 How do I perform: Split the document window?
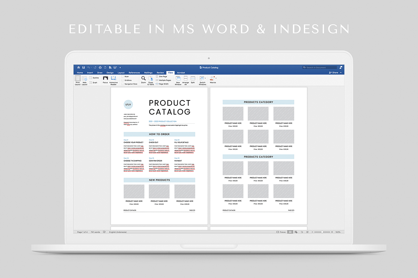pos(193,79)
